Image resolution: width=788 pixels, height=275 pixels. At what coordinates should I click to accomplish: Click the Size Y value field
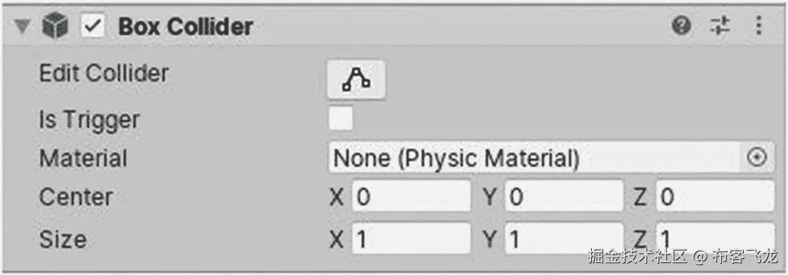(564, 238)
